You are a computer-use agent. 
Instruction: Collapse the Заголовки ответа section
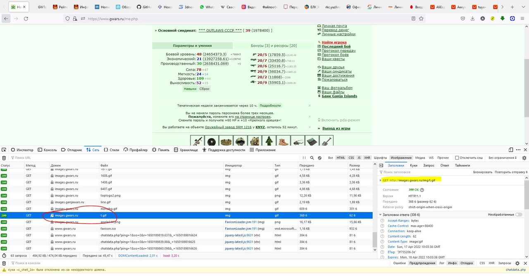381,215
